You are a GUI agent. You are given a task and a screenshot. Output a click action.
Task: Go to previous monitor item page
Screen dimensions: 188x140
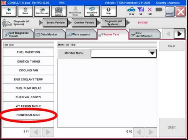[x=139, y=132]
